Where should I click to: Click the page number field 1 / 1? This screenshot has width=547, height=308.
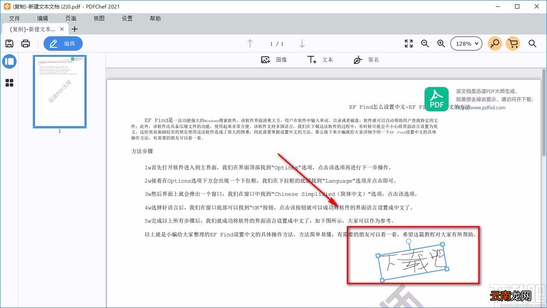pos(276,44)
